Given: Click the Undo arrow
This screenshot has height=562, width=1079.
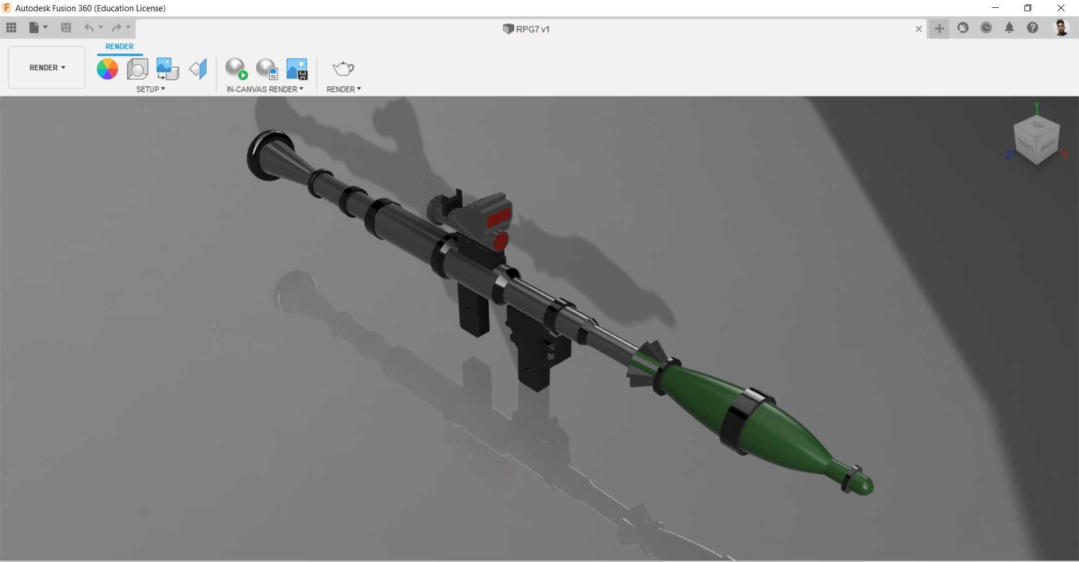Looking at the screenshot, I should point(89,28).
